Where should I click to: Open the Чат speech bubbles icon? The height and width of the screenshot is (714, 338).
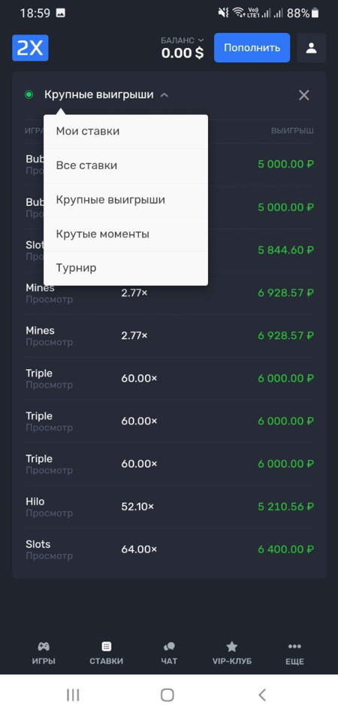[x=169, y=646]
